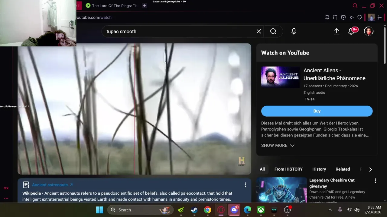The image size is (387, 217).
Task: Open Opera GX from the taskbar
Action: pyautogui.click(x=221, y=210)
